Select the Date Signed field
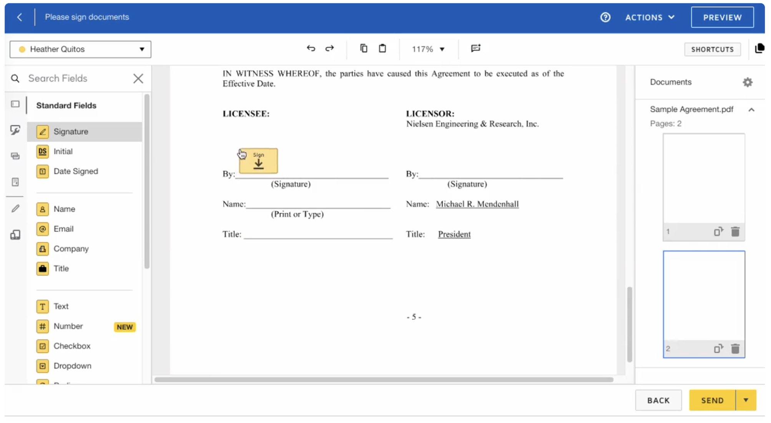771x423 pixels. [75, 171]
